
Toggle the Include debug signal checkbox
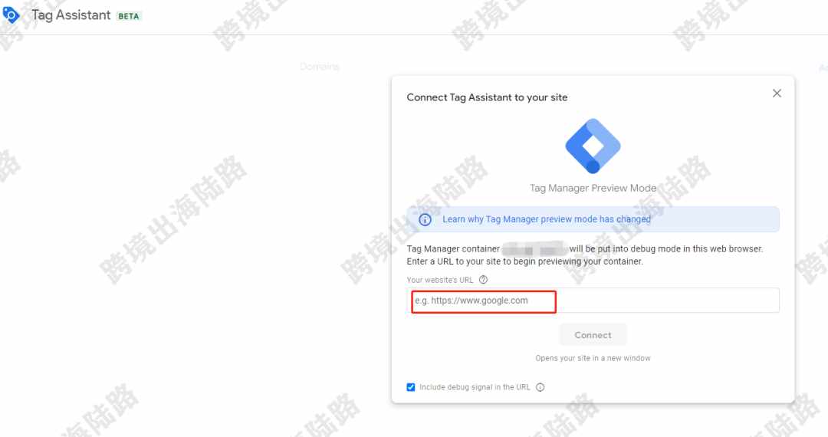tap(411, 387)
